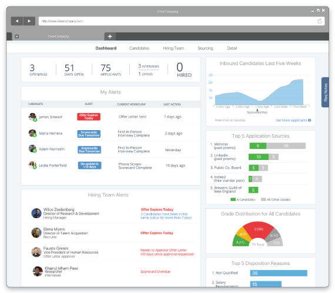Go to the Sourcing tab
The width and height of the screenshot is (335, 293).
point(205,48)
